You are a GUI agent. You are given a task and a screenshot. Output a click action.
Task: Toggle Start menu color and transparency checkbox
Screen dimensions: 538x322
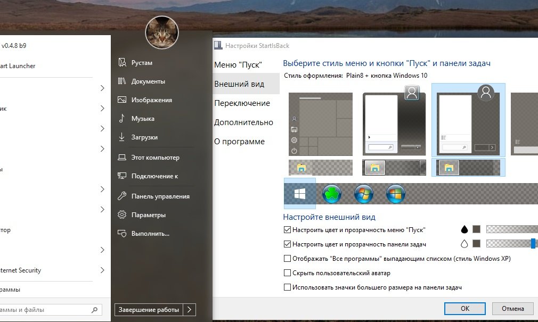[x=287, y=230]
